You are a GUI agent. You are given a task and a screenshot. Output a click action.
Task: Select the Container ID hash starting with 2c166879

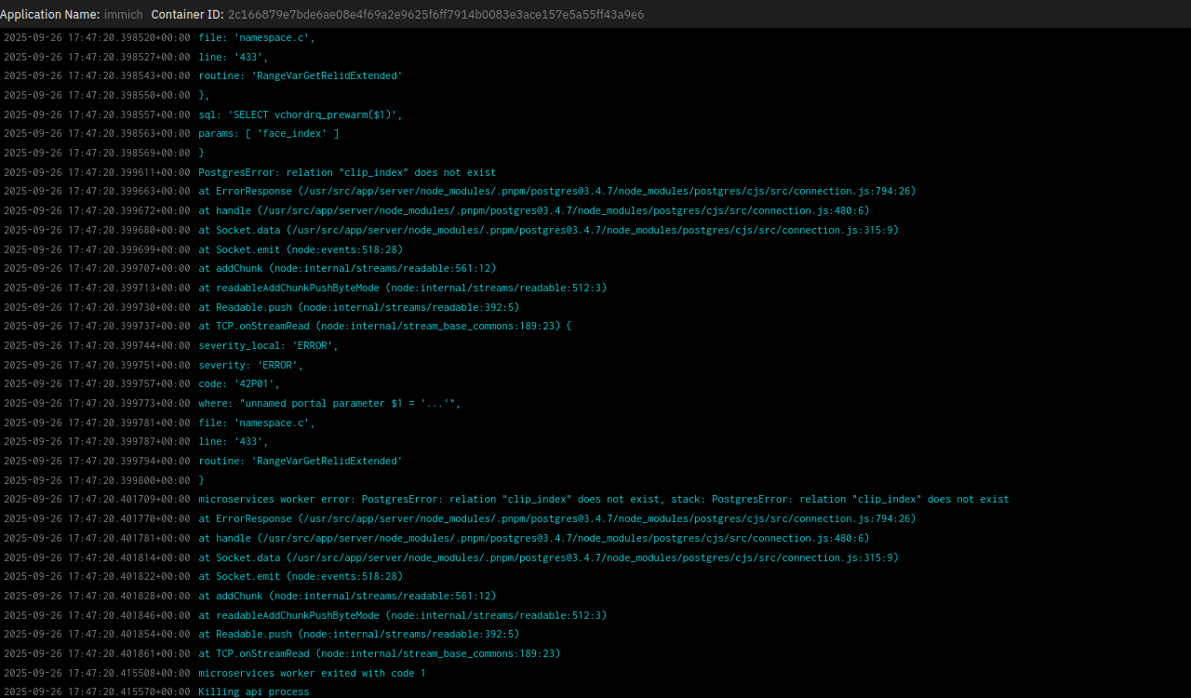click(x=435, y=15)
